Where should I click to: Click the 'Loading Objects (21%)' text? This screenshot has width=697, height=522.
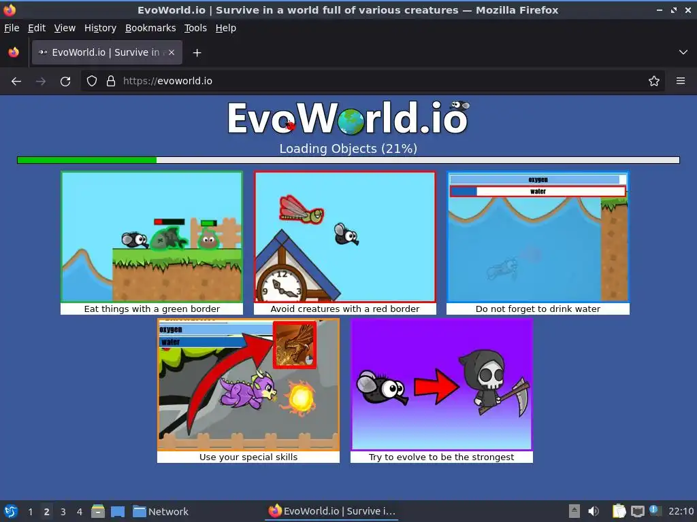tap(348, 149)
